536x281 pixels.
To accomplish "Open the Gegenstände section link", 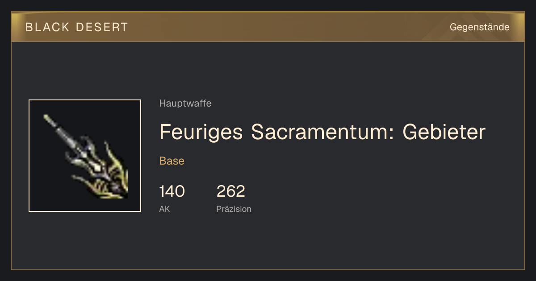I will pyautogui.click(x=479, y=27).
